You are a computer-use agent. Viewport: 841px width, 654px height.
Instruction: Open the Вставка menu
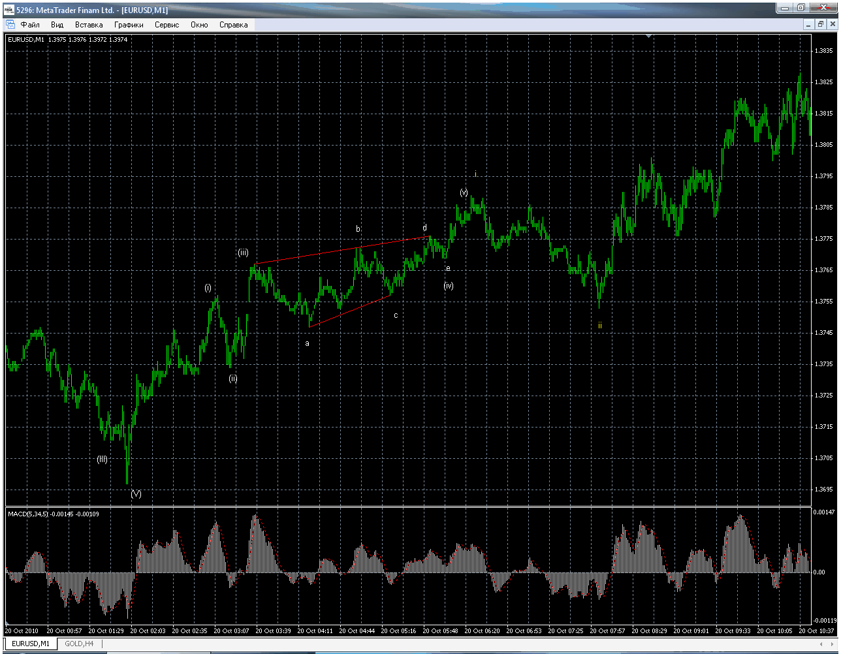89,25
